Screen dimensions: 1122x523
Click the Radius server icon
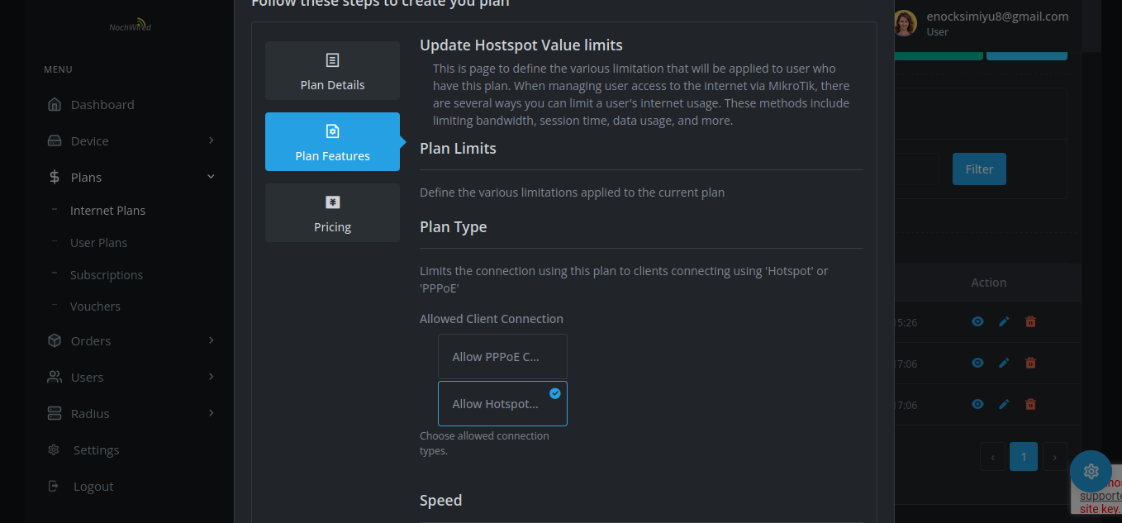(55, 414)
